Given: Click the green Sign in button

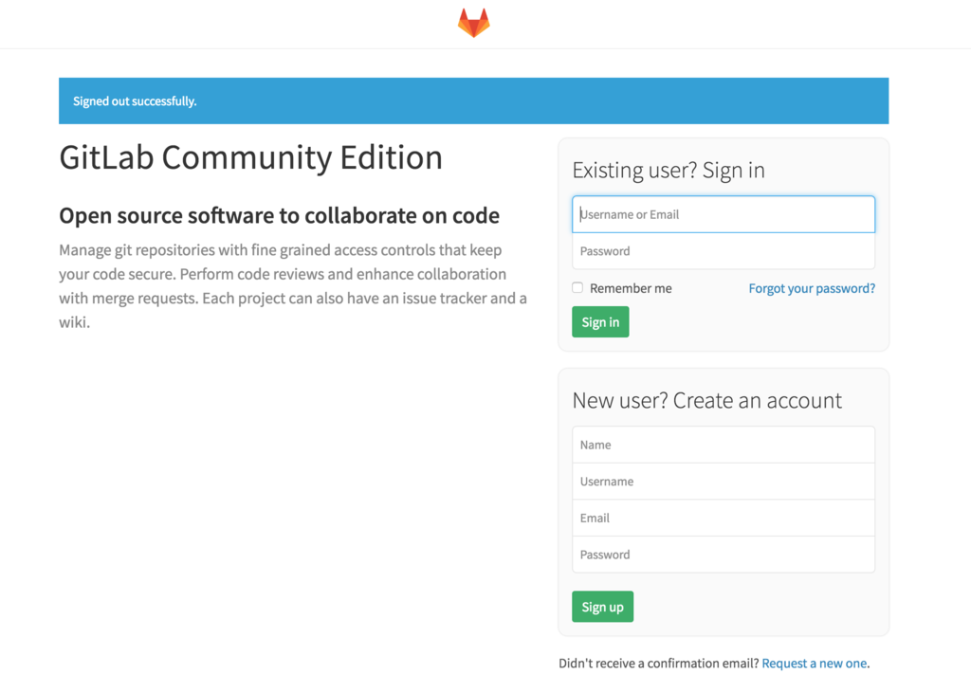Looking at the screenshot, I should [x=600, y=322].
